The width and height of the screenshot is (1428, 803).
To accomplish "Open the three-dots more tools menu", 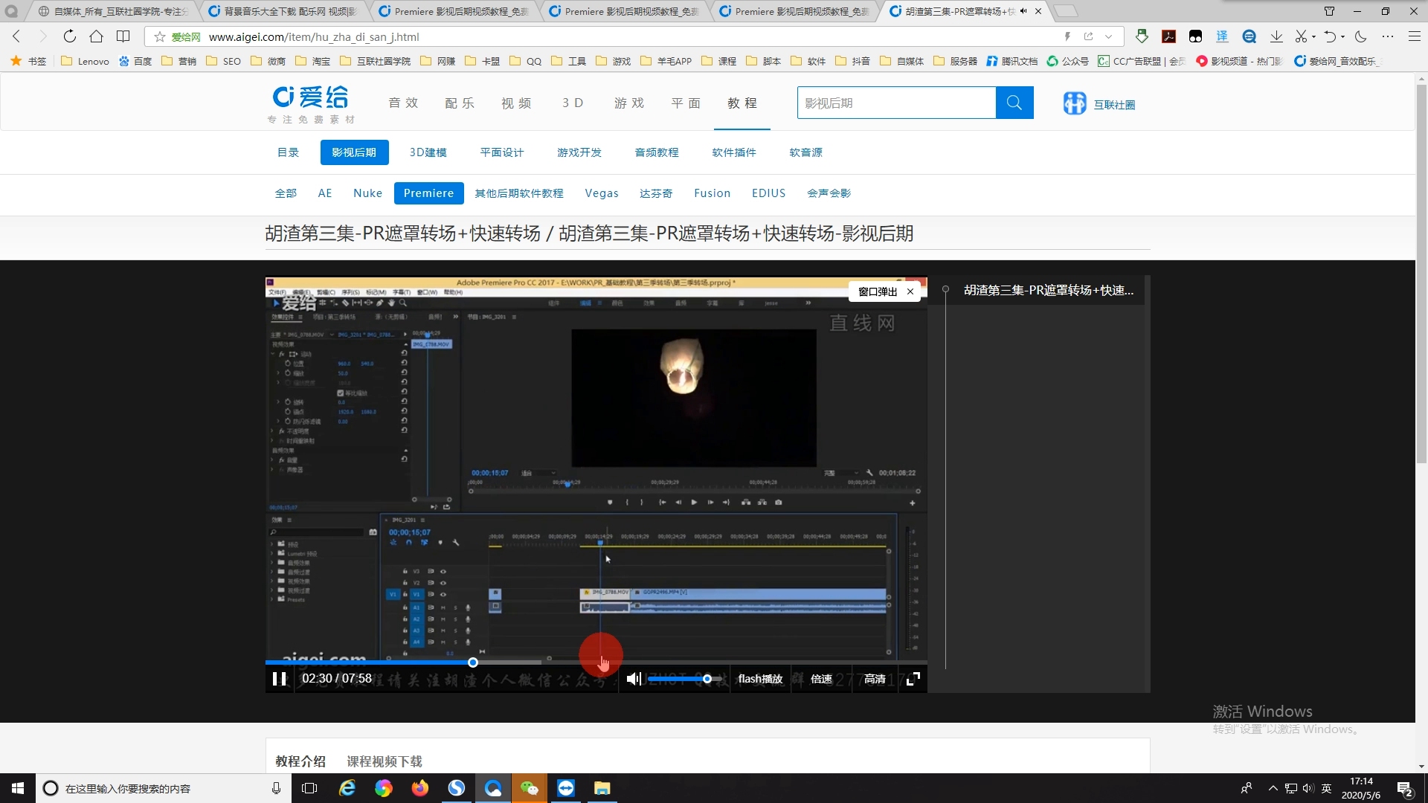I will (x=1388, y=36).
